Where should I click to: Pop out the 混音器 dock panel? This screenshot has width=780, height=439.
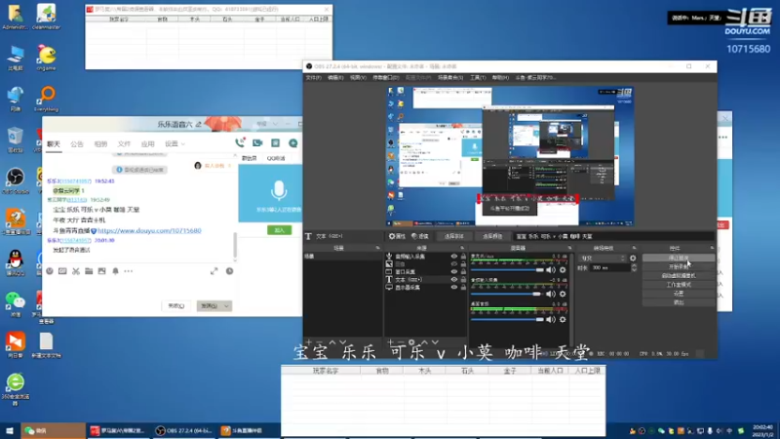pos(569,248)
